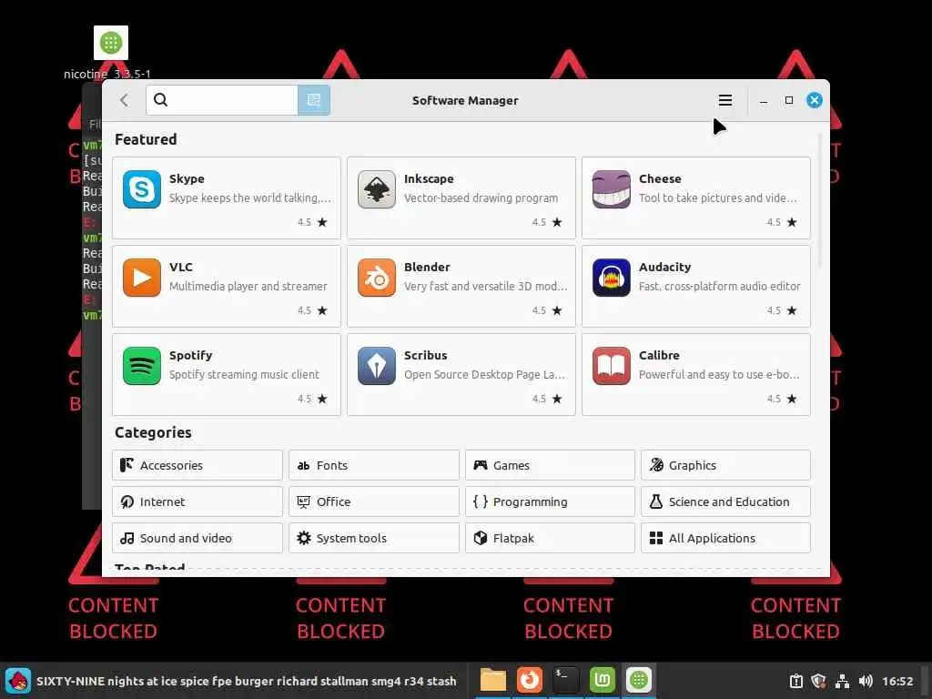The image size is (932, 699).
Task: Open the Inkscape app icon
Action: (x=376, y=189)
